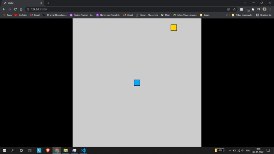Open the Chrome profile avatar
The width and height of the screenshot is (274, 154).
(264, 9)
